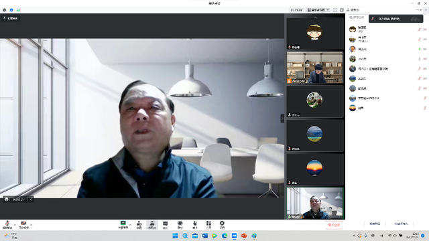429x241 pixels.
Task: Expand camera options arrow next to video button
Action: [32, 225]
